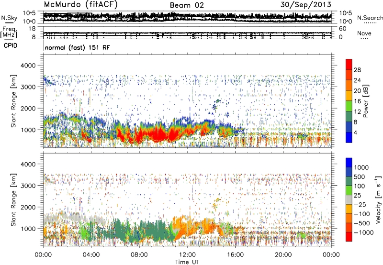Screen dimensions: 383x265
Task: Click the "CPID" label
Action: point(11,45)
